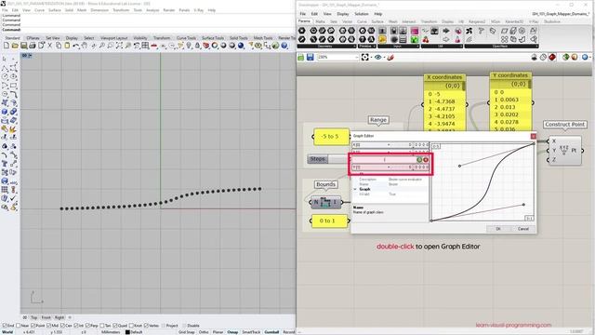Switch to the Front viewport tab
This screenshot has height=335, width=595.
46,317
